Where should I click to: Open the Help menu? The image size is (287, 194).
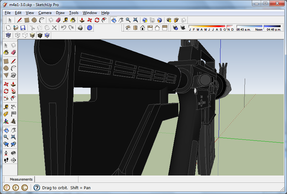pyautogui.click(x=106, y=13)
